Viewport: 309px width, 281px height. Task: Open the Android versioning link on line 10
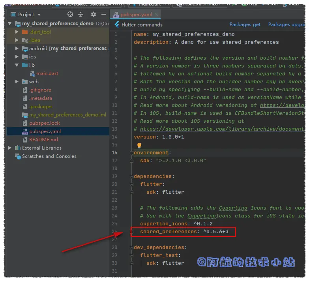pyautogui.click(x=282, y=105)
